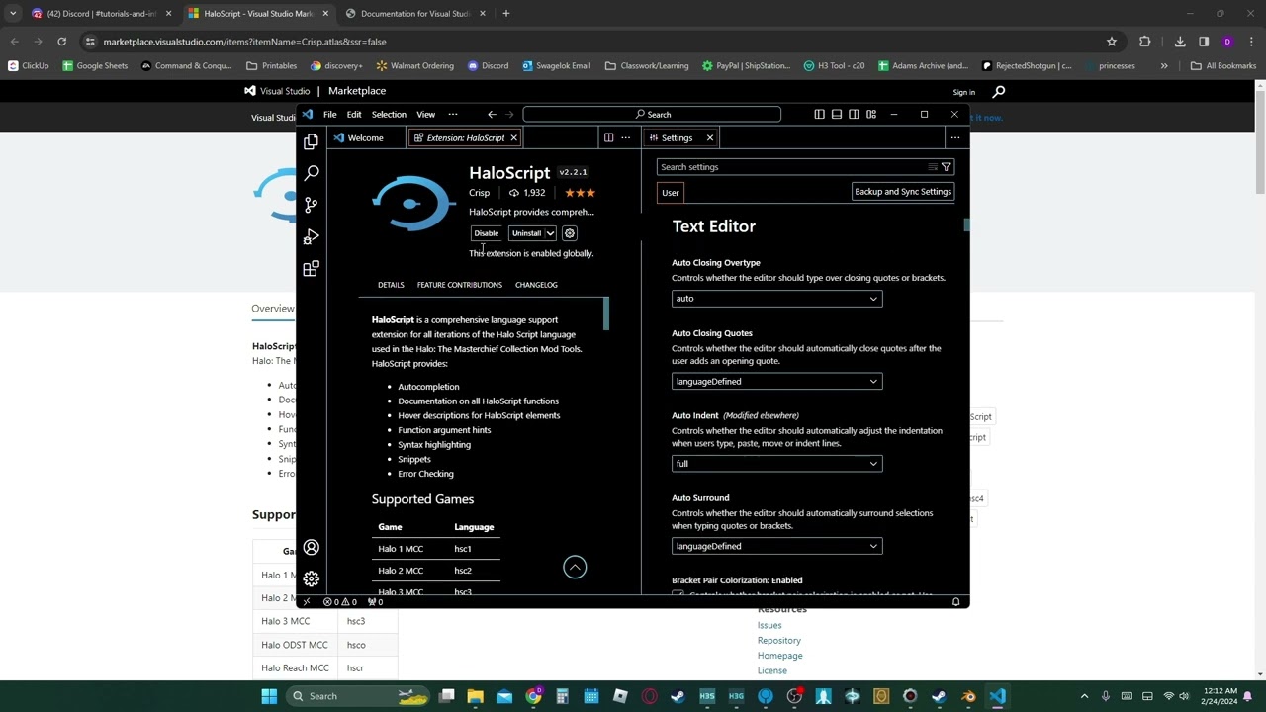
Task: Open the View menu in VS Code
Action: point(425,115)
